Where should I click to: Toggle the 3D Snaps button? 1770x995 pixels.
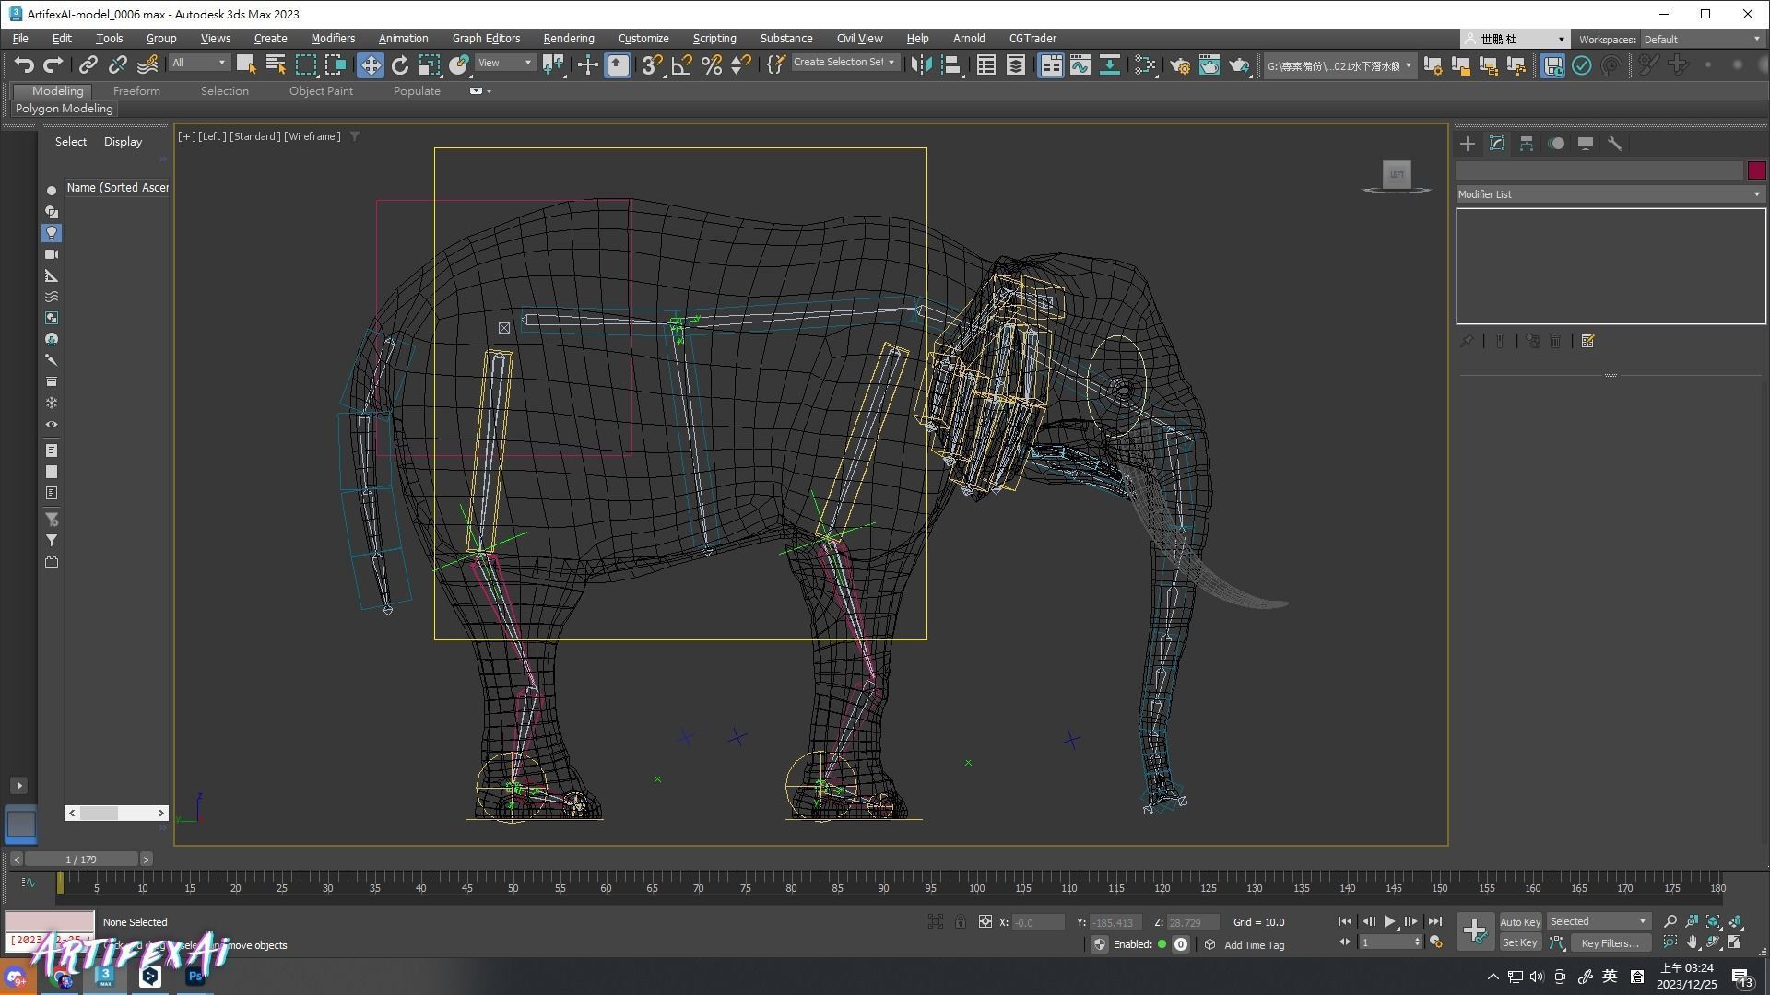tap(652, 64)
